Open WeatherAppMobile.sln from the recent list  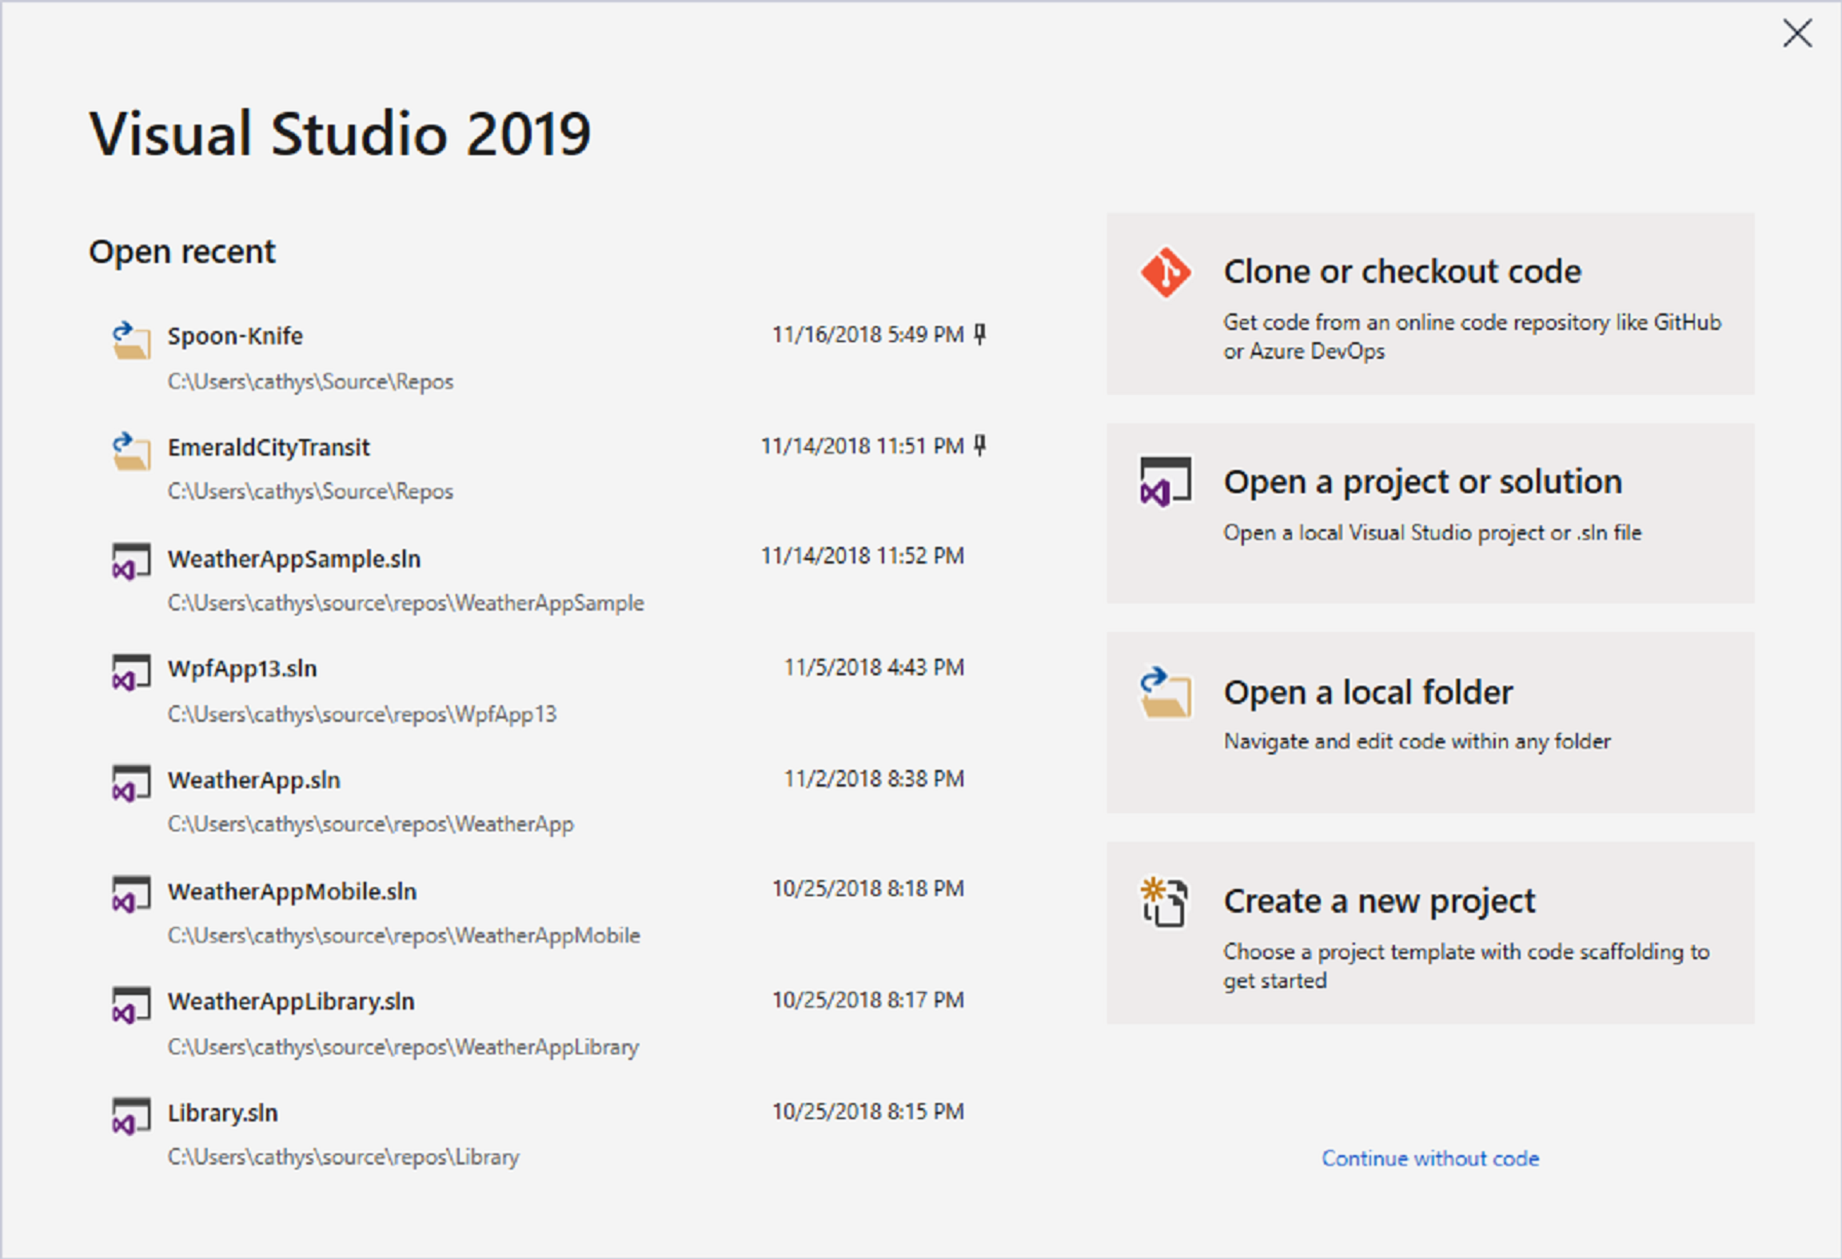293,890
